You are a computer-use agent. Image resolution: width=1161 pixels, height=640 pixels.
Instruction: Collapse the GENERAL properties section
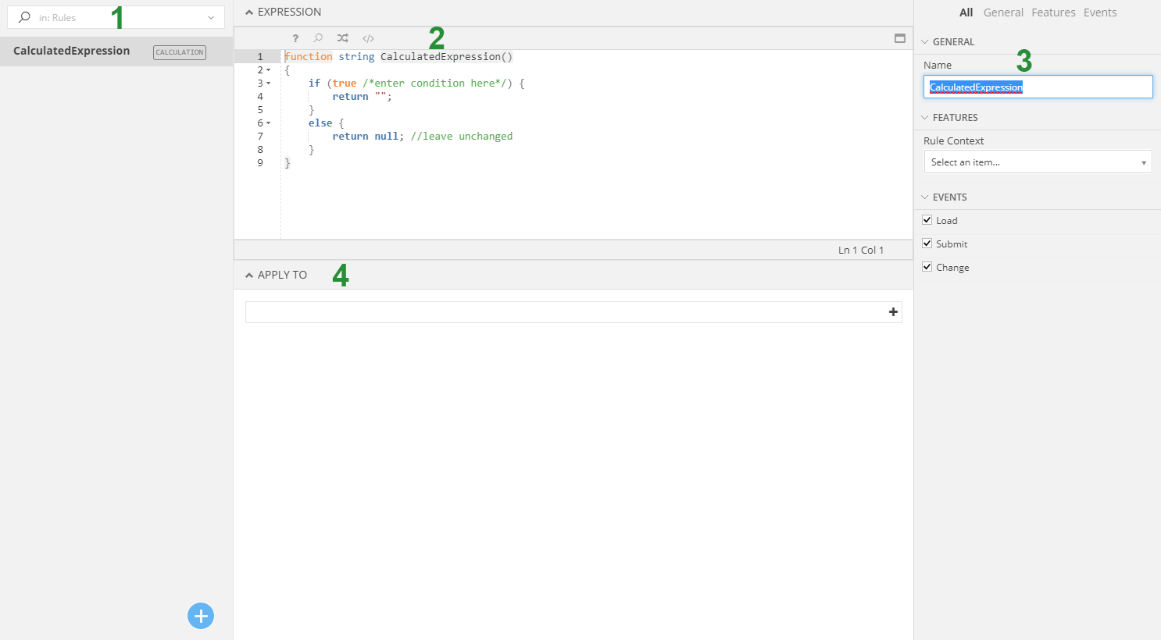click(925, 42)
